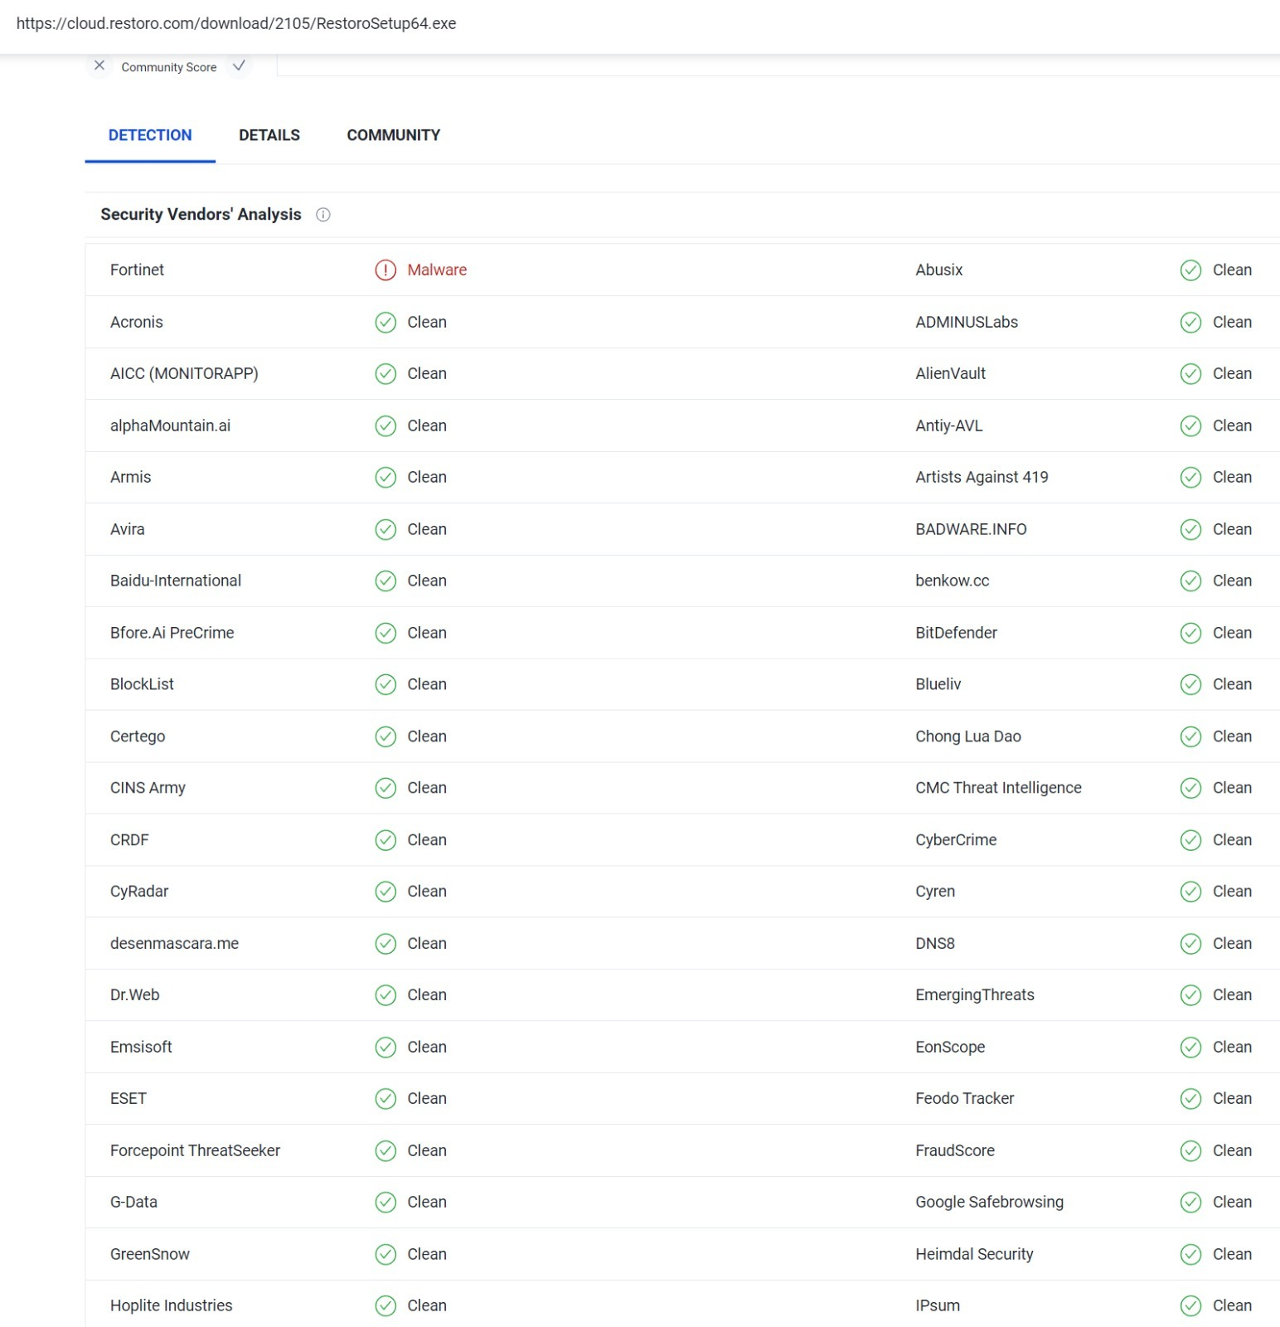Click the clean checkmark icon for ESET
1280x1327 pixels.
tap(385, 1099)
